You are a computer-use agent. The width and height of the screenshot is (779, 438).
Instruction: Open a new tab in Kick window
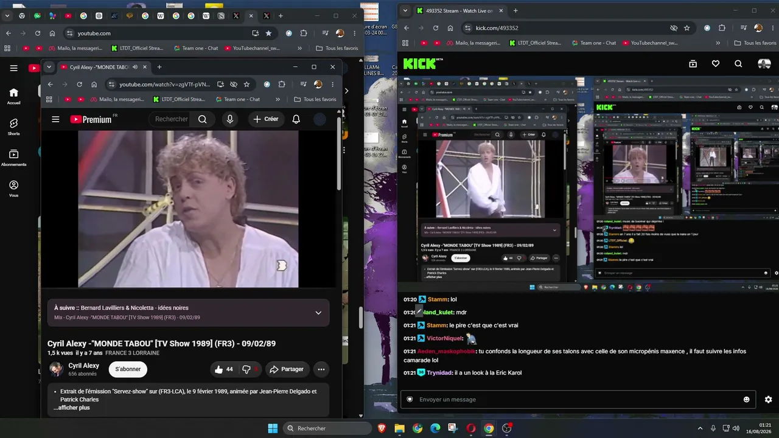click(x=515, y=10)
